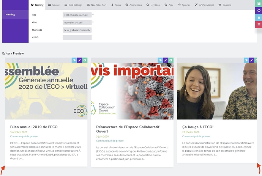
Task: Click gear settings icon on Bilan annuel card
Action: pos(85,60)
